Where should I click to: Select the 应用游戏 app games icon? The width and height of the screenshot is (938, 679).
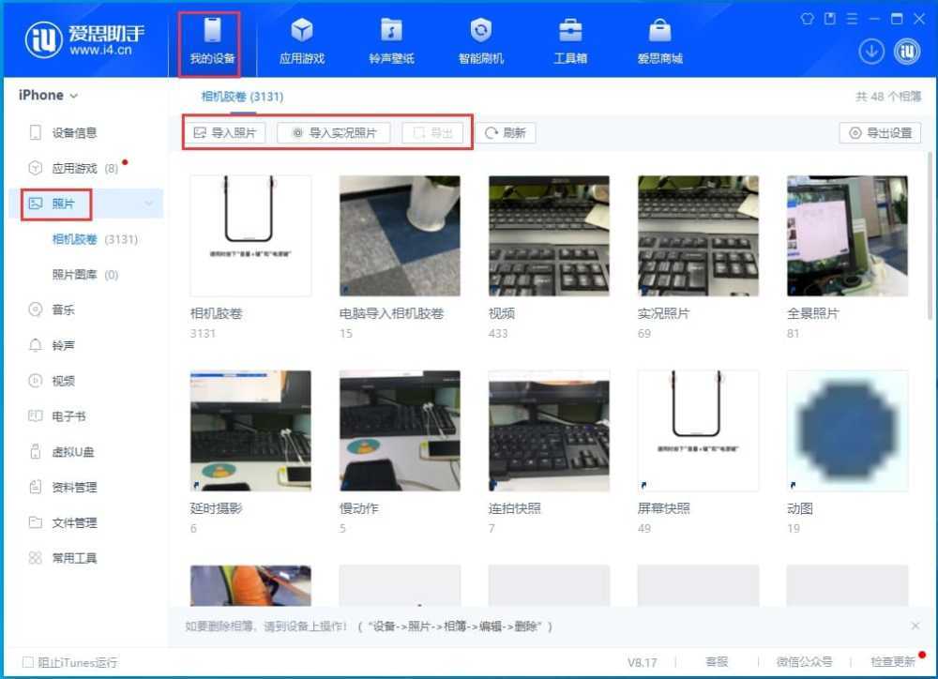click(302, 38)
